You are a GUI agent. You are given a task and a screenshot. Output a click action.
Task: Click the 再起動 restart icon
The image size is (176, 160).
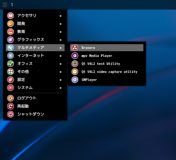[x=11, y=106]
